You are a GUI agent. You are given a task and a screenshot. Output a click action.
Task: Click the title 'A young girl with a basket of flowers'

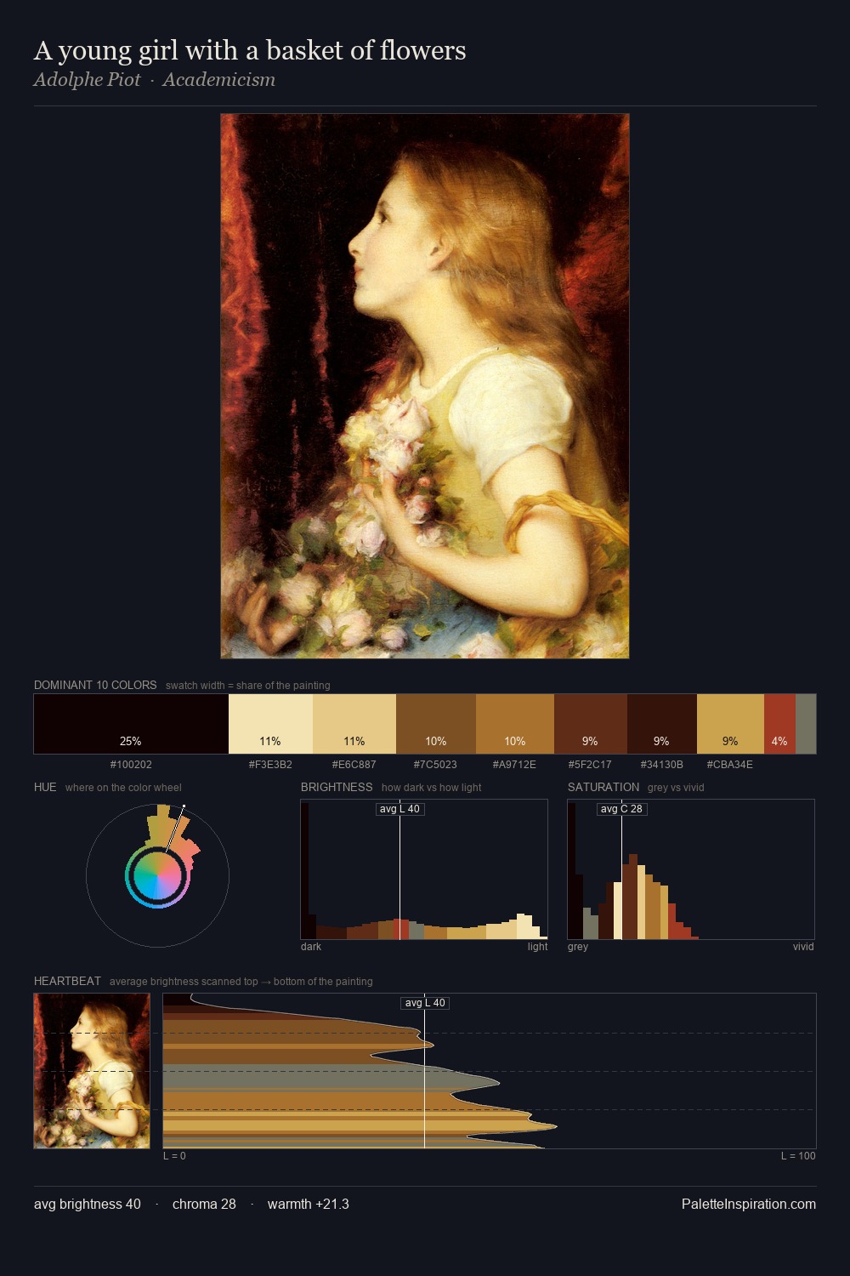250,51
